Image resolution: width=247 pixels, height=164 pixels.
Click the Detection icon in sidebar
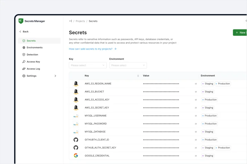(24, 55)
